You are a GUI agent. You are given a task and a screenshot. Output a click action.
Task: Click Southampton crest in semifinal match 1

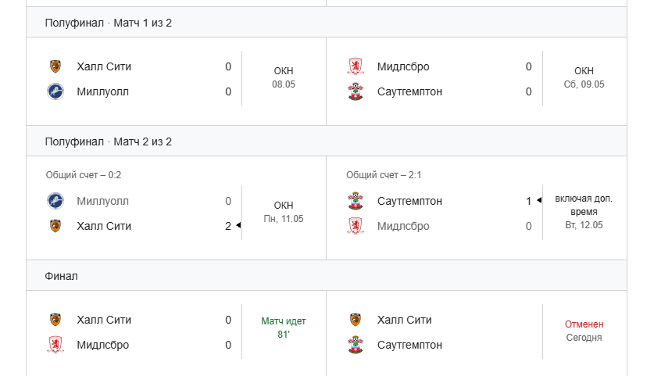(x=356, y=91)
